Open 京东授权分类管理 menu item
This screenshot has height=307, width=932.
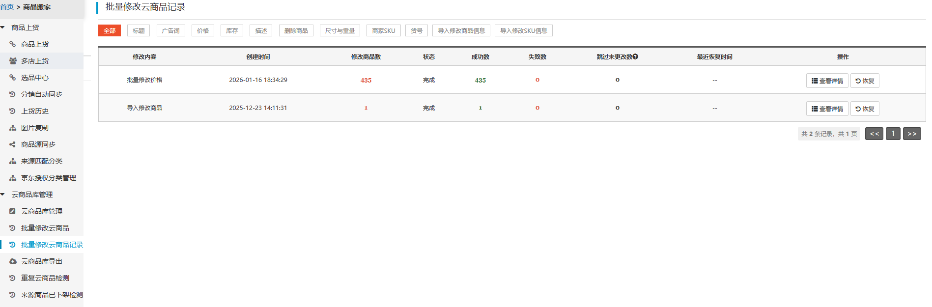[x=48, y=178]
